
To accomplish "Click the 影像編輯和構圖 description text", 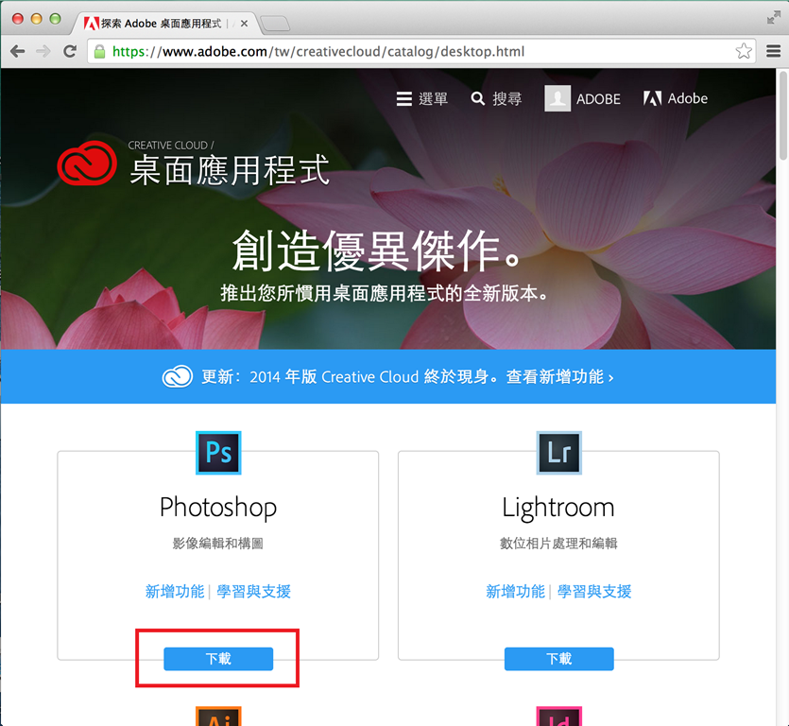I will tap(218, 544).
